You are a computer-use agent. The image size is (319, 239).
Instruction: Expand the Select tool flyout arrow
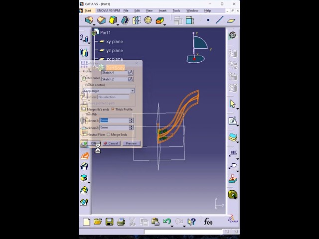(x=237, y=109)
